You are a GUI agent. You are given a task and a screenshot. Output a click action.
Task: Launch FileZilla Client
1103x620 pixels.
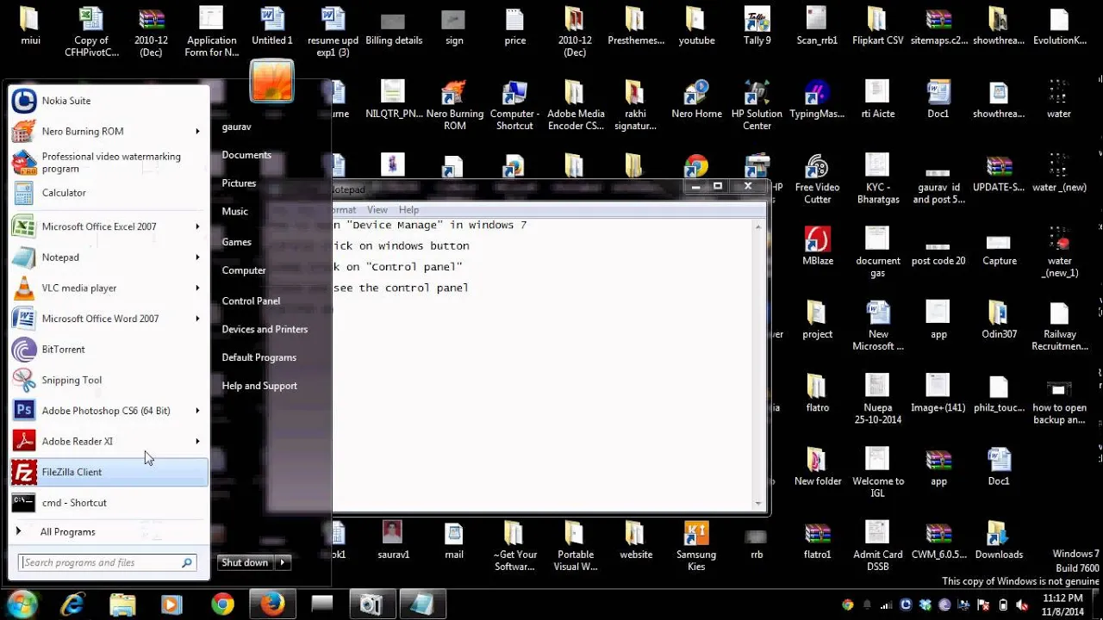click(x=109, y=472)
